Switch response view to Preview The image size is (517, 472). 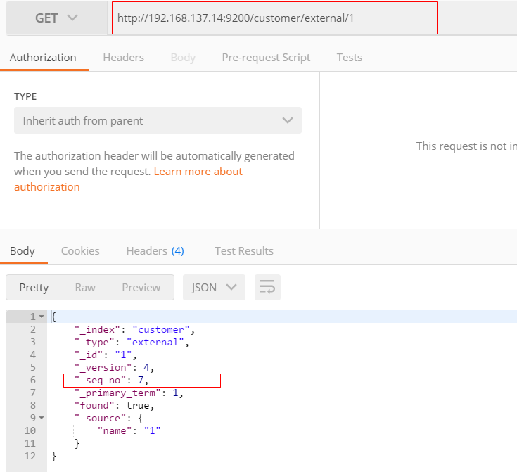[141, 287]
